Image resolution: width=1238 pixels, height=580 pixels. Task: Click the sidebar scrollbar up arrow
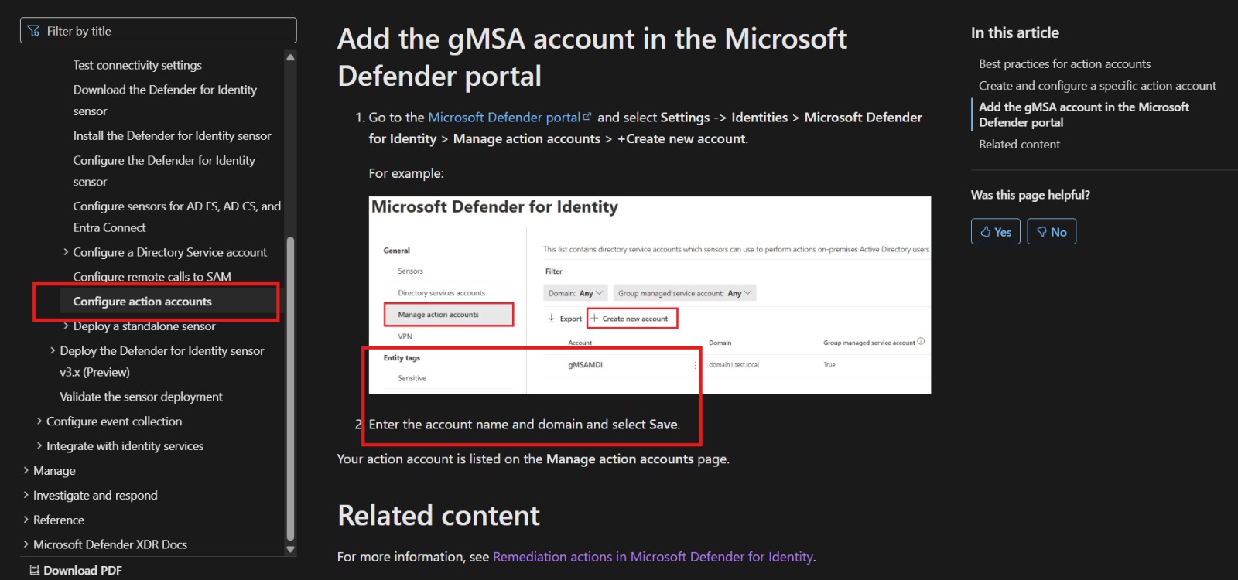(290, 57)
